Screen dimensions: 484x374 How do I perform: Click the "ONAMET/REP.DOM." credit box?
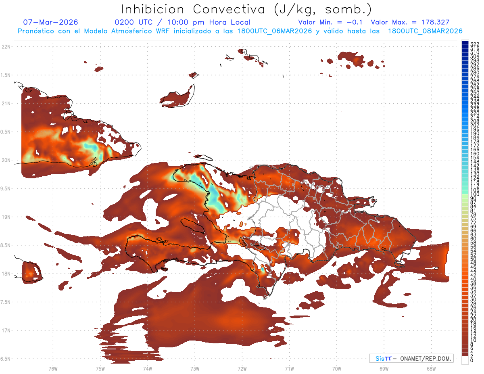[x=411, y=358]
